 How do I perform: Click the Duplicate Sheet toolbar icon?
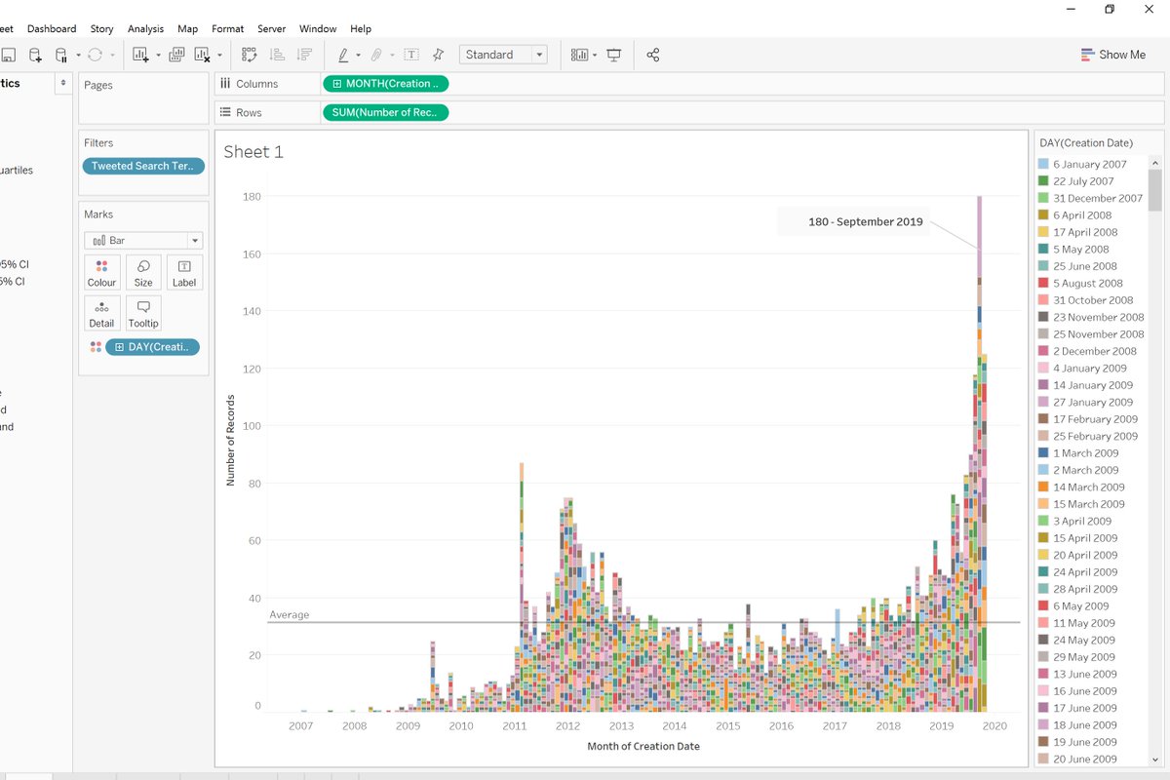tap(175, 55)
